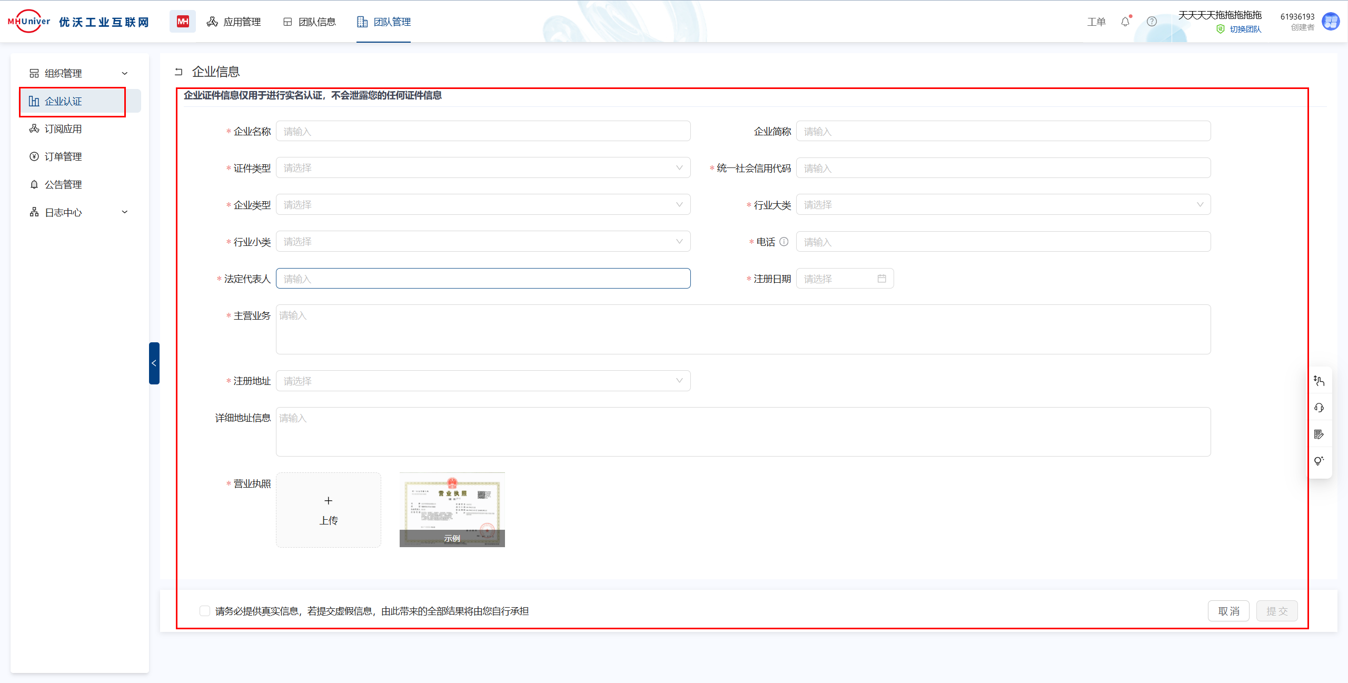Open the customer service headset icon
The image size is (1348, 683).
click(x=1319, y=408)
